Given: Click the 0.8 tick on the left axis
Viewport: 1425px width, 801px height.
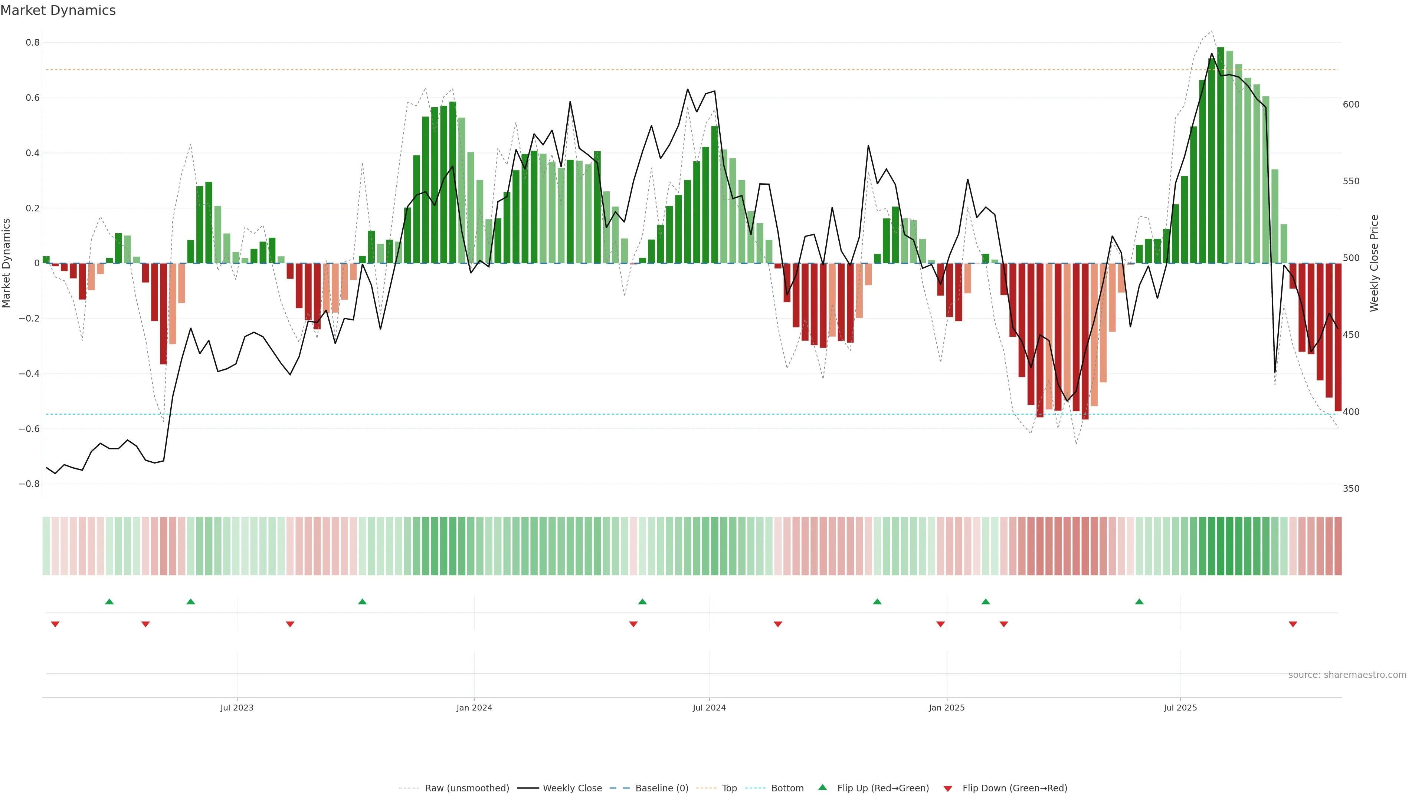Looking at the screenshot, I should (x=33, y=43).
